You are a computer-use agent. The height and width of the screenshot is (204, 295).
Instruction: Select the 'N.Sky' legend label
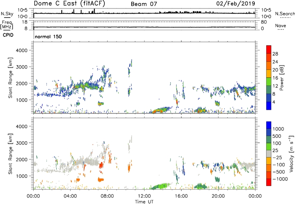pos(7,14)
